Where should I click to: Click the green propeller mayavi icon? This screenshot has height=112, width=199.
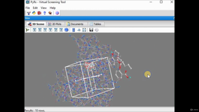[x=27, y=30]
